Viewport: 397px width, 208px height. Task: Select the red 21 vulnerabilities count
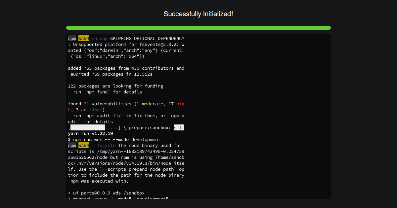click(86, 104)
